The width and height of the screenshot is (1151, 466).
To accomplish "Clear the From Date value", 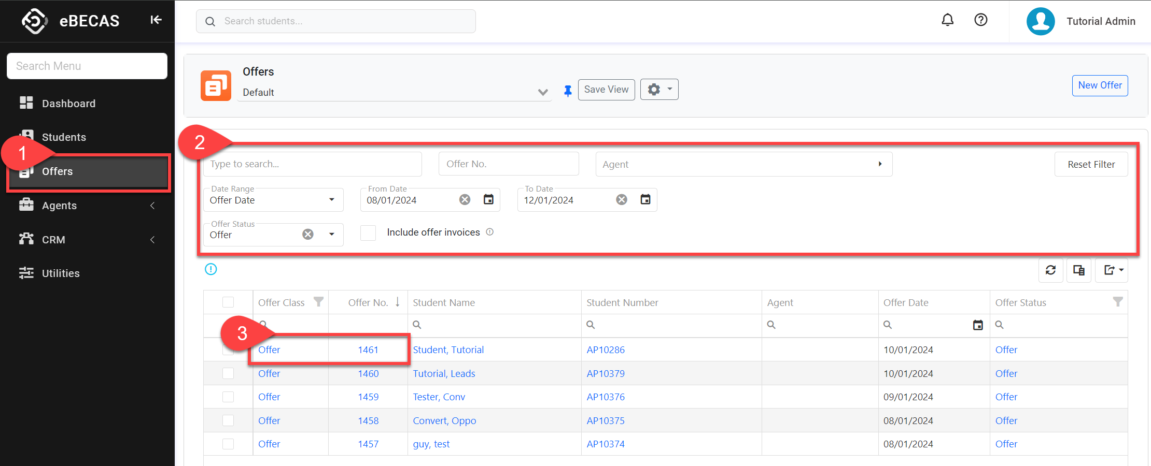I will coord(465,200).
